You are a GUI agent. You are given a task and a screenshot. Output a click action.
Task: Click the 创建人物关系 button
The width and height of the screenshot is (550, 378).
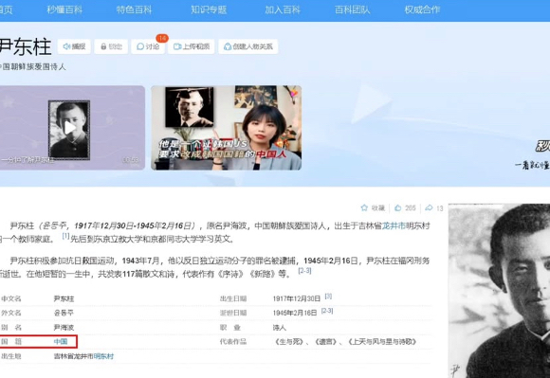point(248,46)
